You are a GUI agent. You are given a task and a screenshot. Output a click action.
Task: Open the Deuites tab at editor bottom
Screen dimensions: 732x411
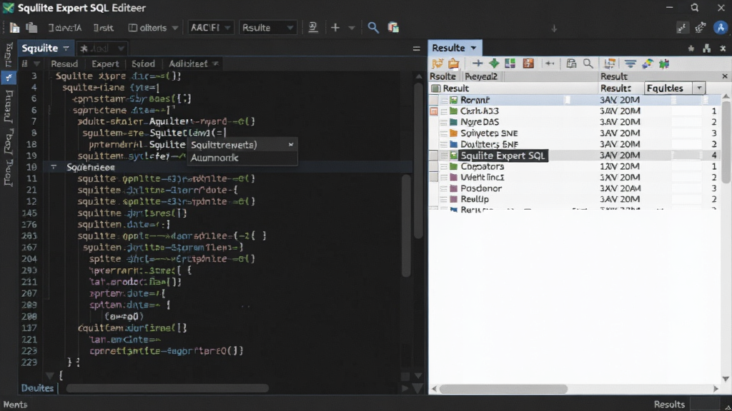pos(37,388)
